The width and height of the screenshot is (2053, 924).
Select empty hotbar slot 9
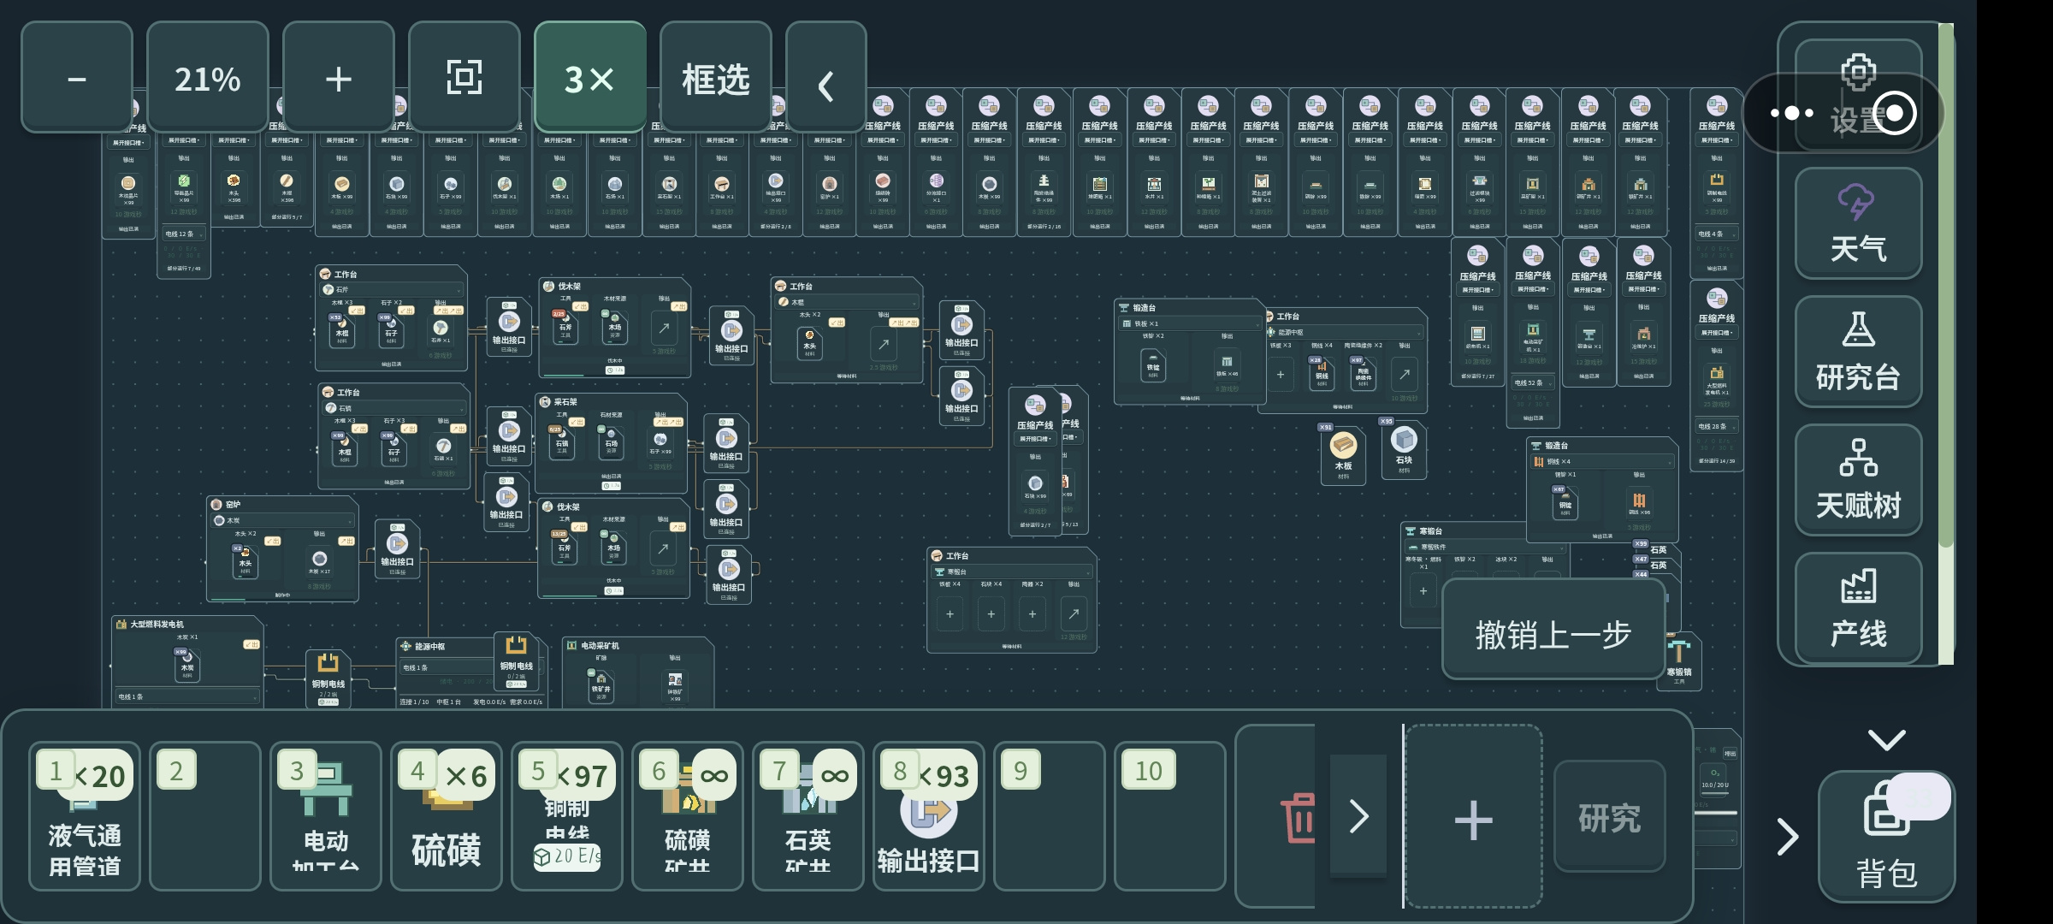1050,816
